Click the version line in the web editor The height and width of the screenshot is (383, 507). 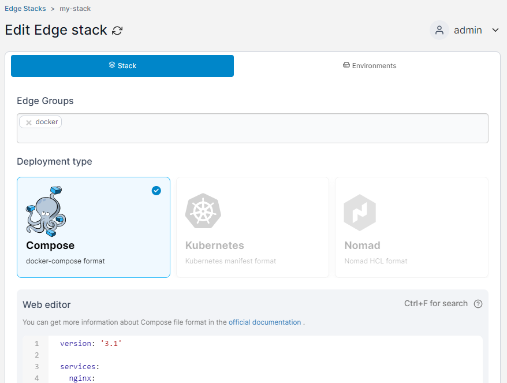click(x=91, y=344)
